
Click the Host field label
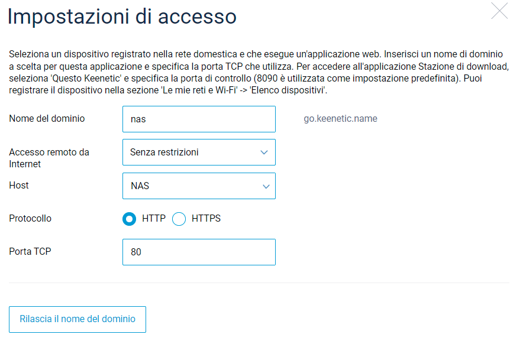pos(19,185)
